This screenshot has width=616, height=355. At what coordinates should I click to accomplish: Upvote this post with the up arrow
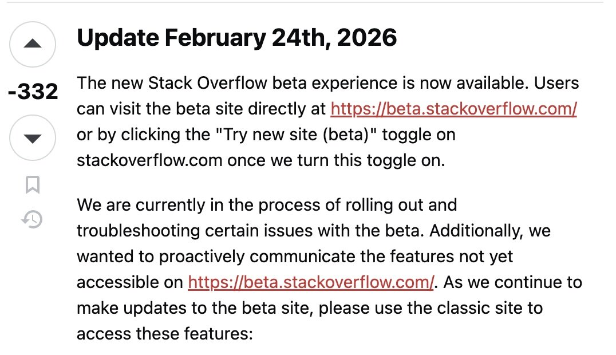33,44
